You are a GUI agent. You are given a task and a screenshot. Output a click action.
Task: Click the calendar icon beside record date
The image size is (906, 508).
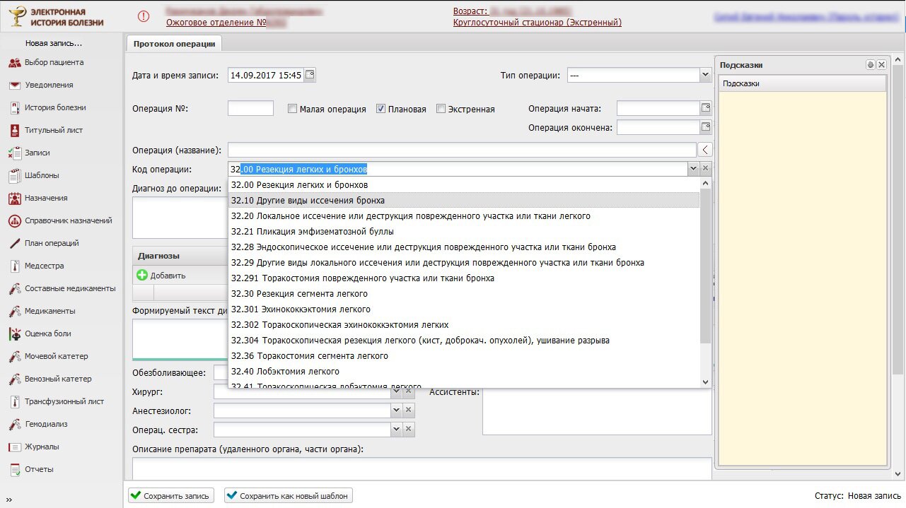tap(310, 75)
